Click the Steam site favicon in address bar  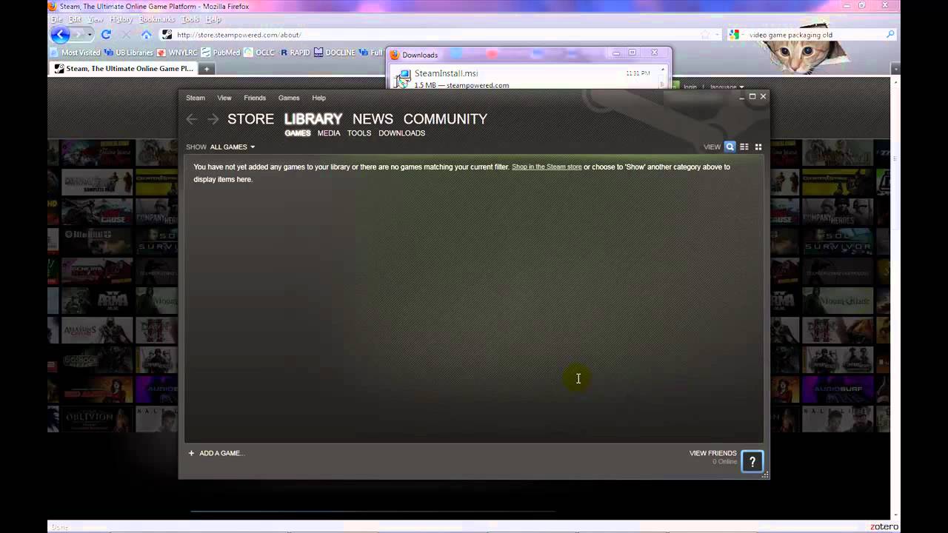click(x=167, y=35)
